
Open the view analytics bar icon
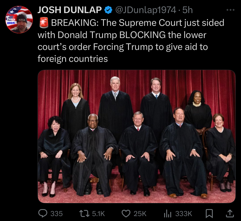[168, 214]
